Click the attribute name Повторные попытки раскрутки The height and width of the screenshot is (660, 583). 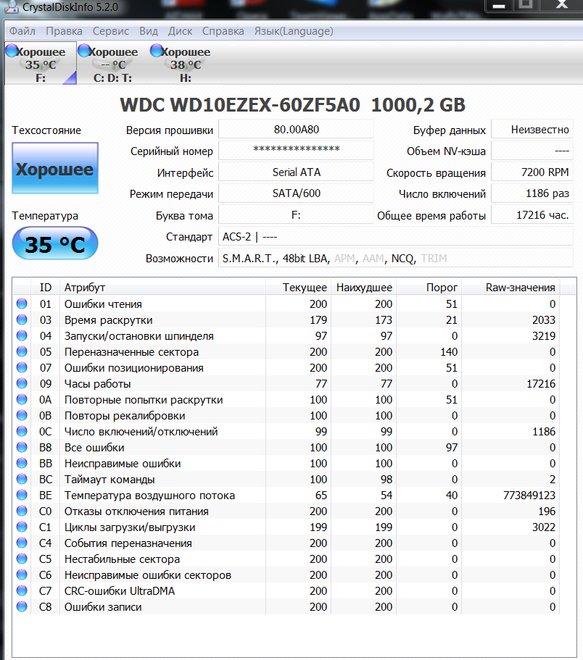click(144, 400)
